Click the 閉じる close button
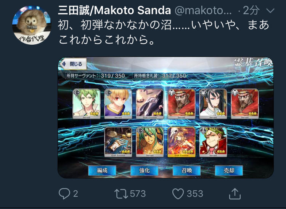Screen dimensions: 286x209 [x=73, y=64]
